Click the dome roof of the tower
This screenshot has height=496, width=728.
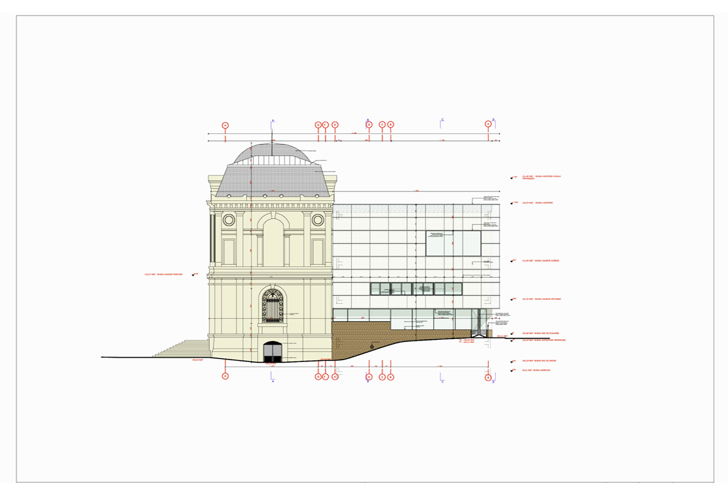coord(273,153)
